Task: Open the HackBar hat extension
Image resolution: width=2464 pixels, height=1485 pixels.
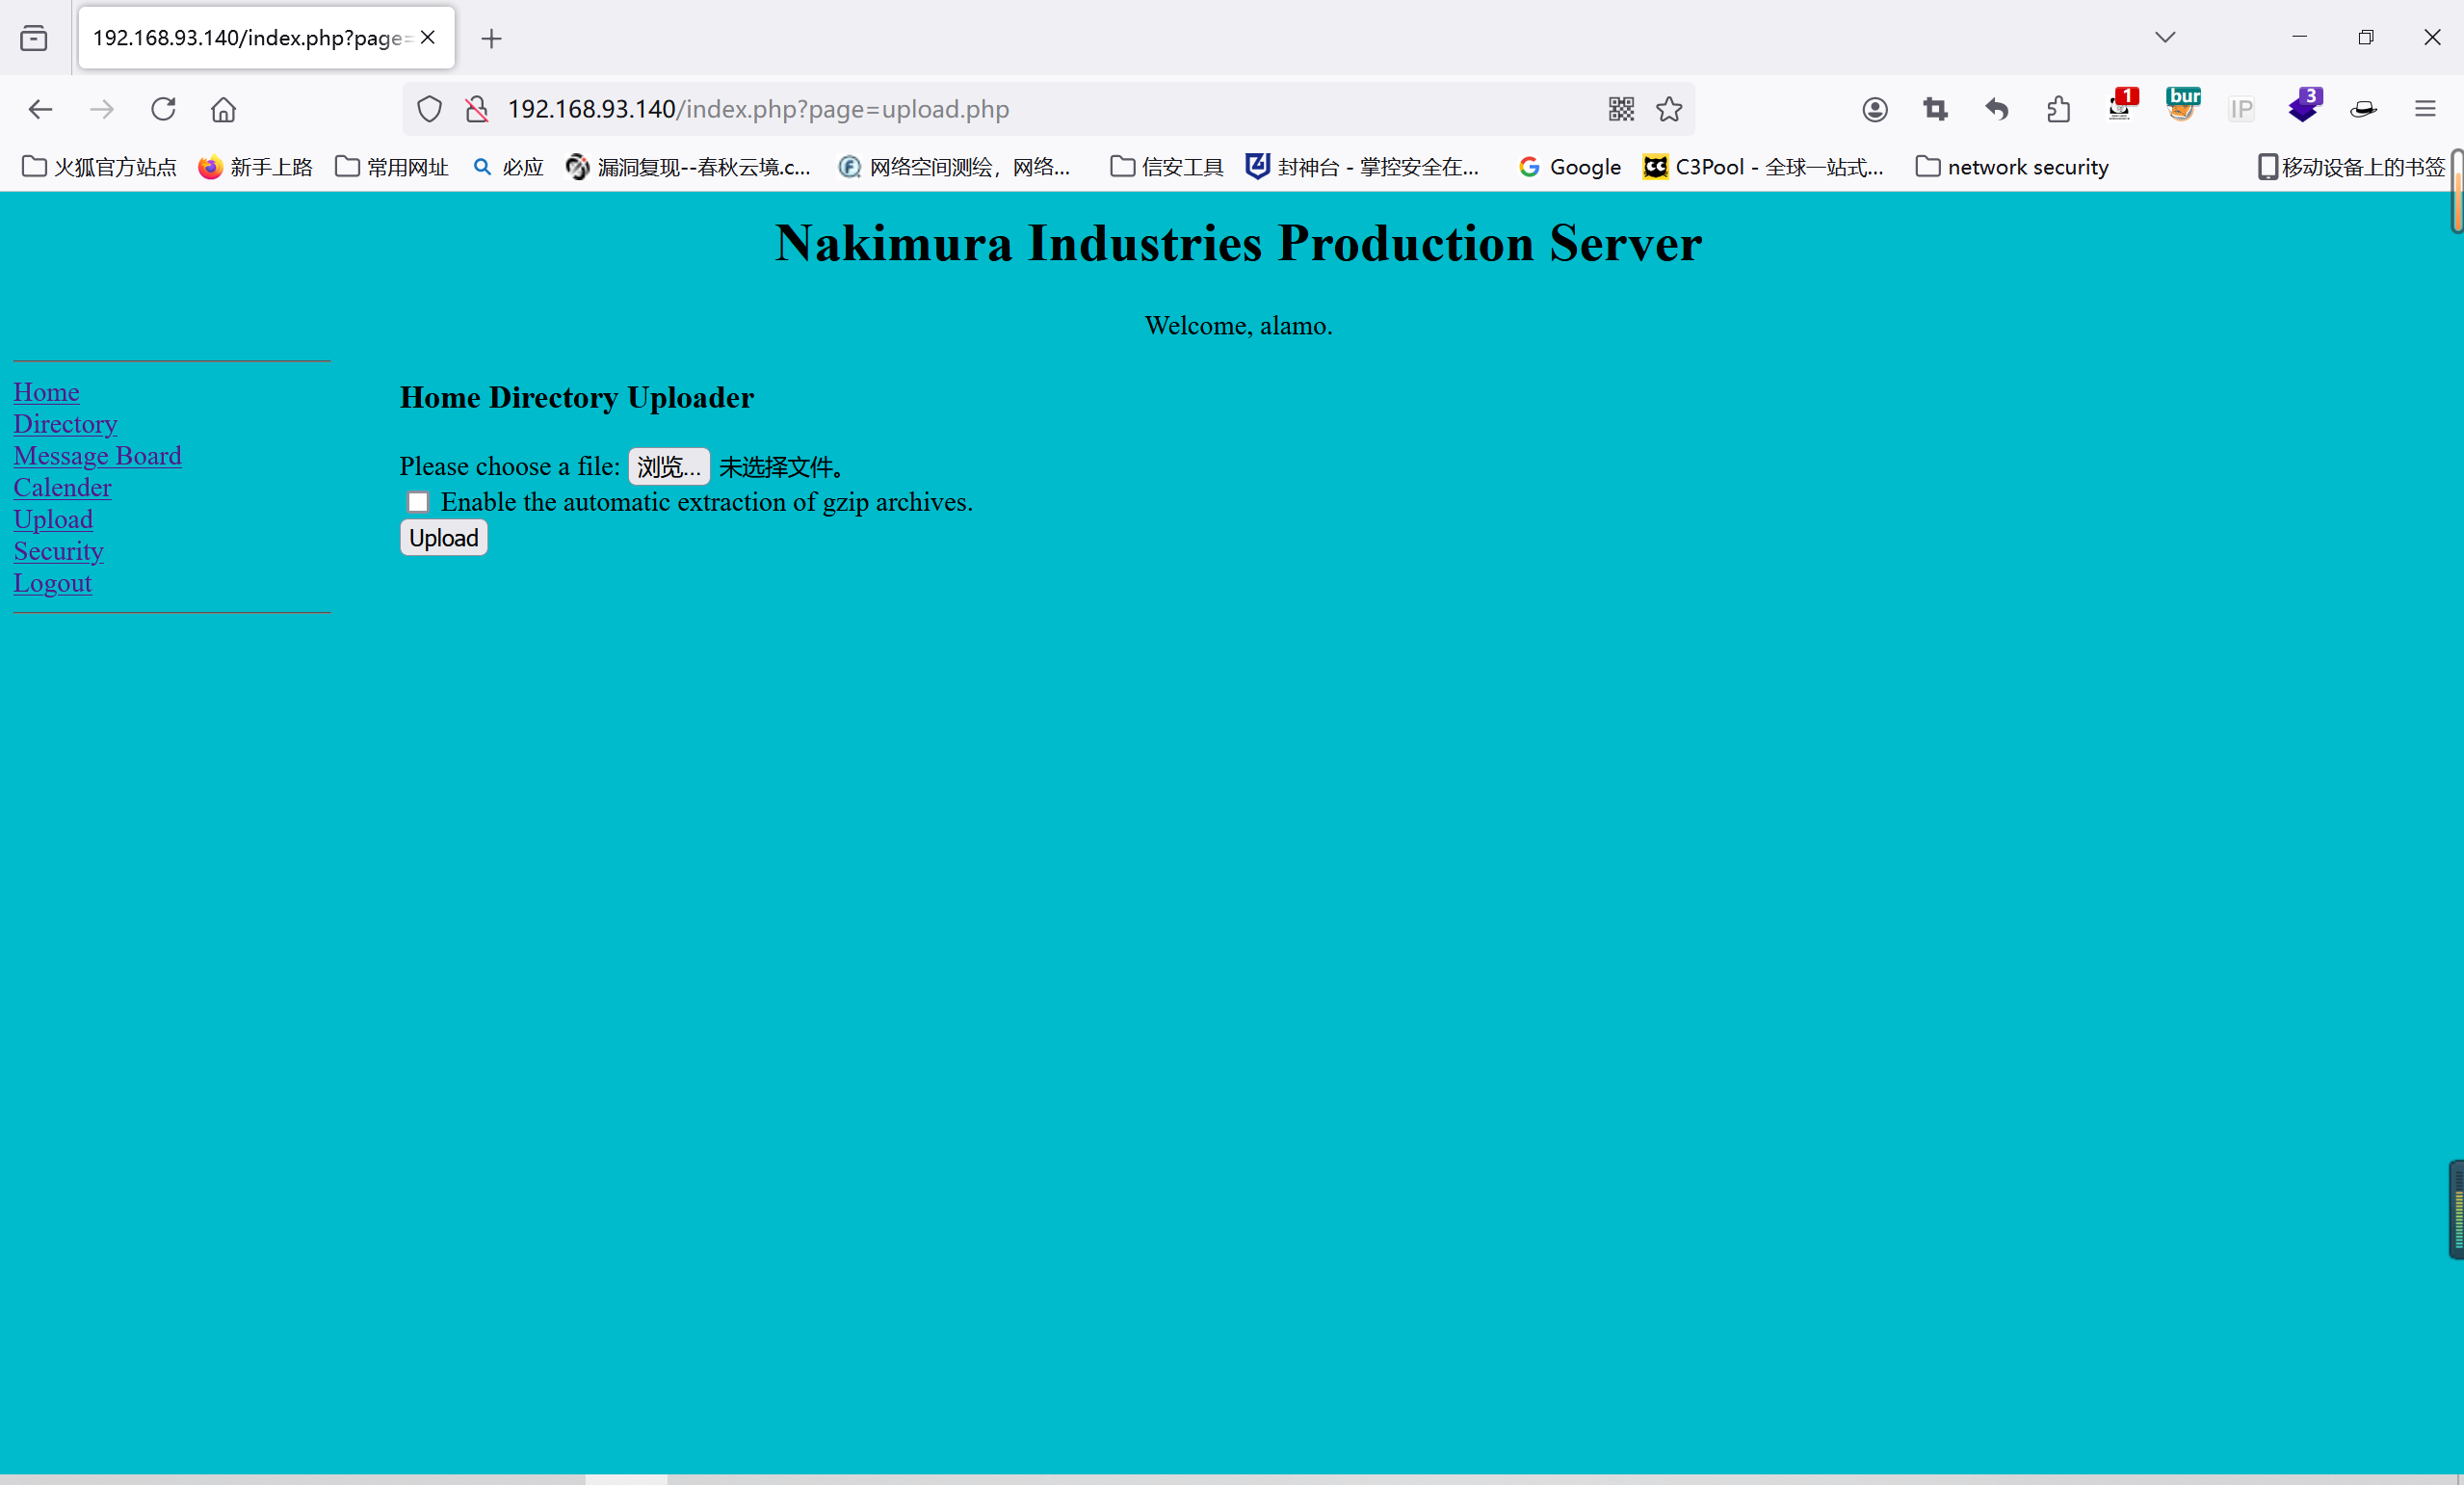Action: [2364, 109]
